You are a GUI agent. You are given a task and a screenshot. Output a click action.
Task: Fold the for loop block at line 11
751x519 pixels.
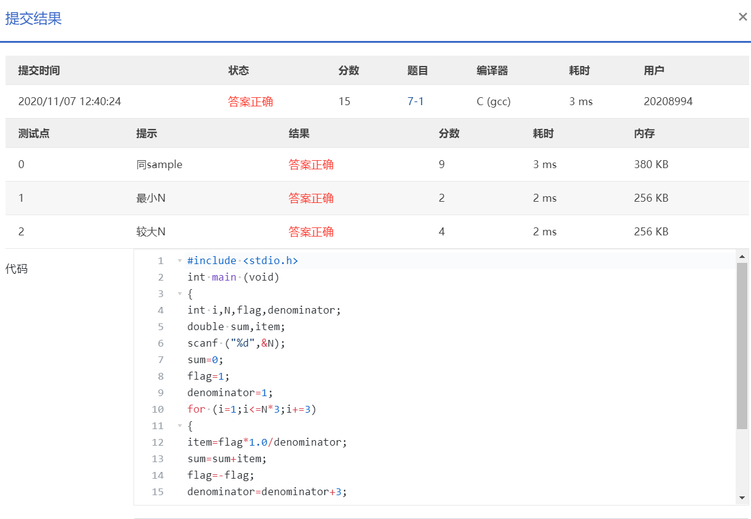pyautogui.click(x=179, y=426)
